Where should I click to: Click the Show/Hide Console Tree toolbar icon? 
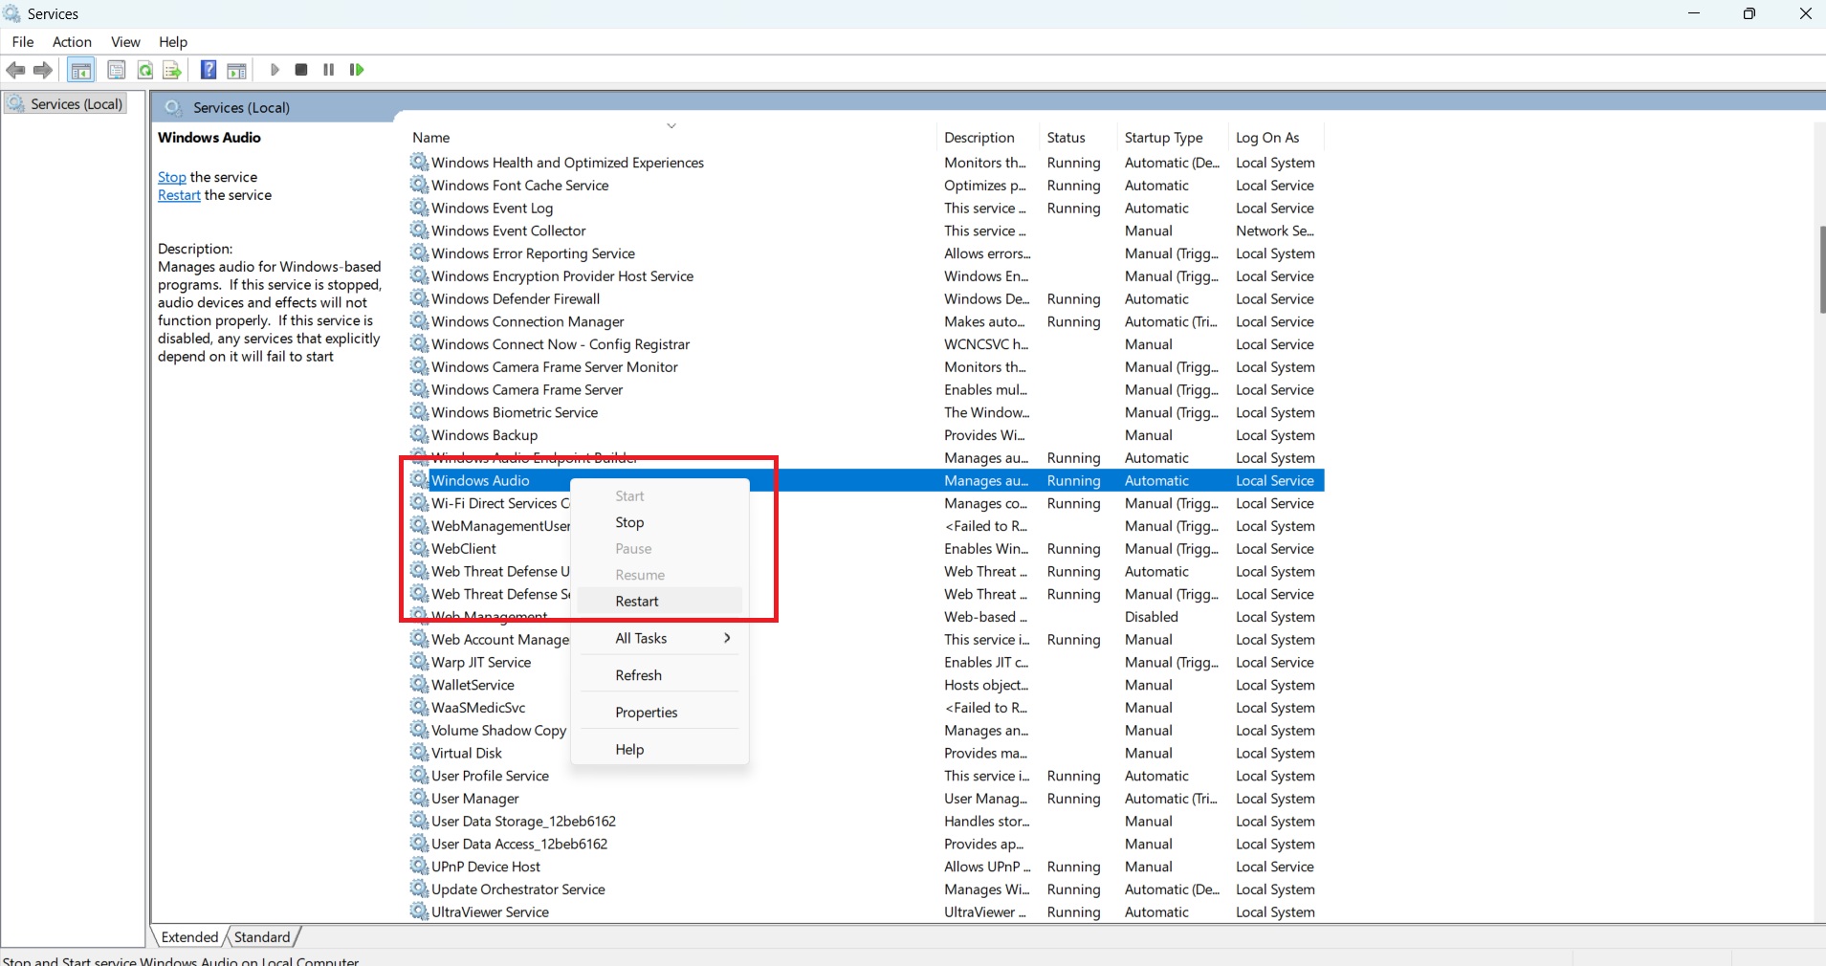pyautogui.click(x=81, y=70)
